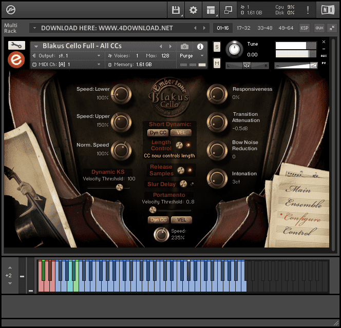341x328 pixels.
Task: Open options via gear icon
Action: (193, 10)
